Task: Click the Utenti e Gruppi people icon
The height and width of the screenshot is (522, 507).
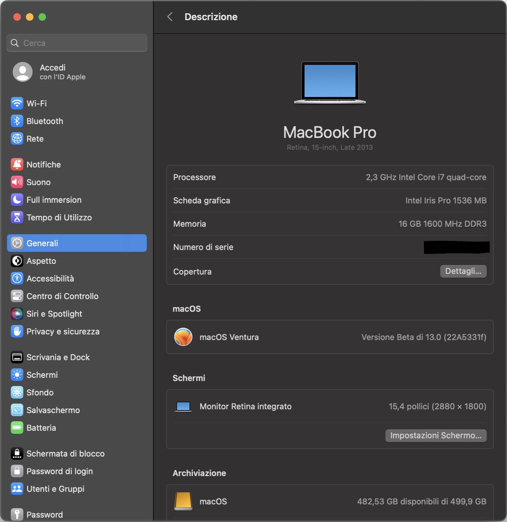Action: point(17,489)
